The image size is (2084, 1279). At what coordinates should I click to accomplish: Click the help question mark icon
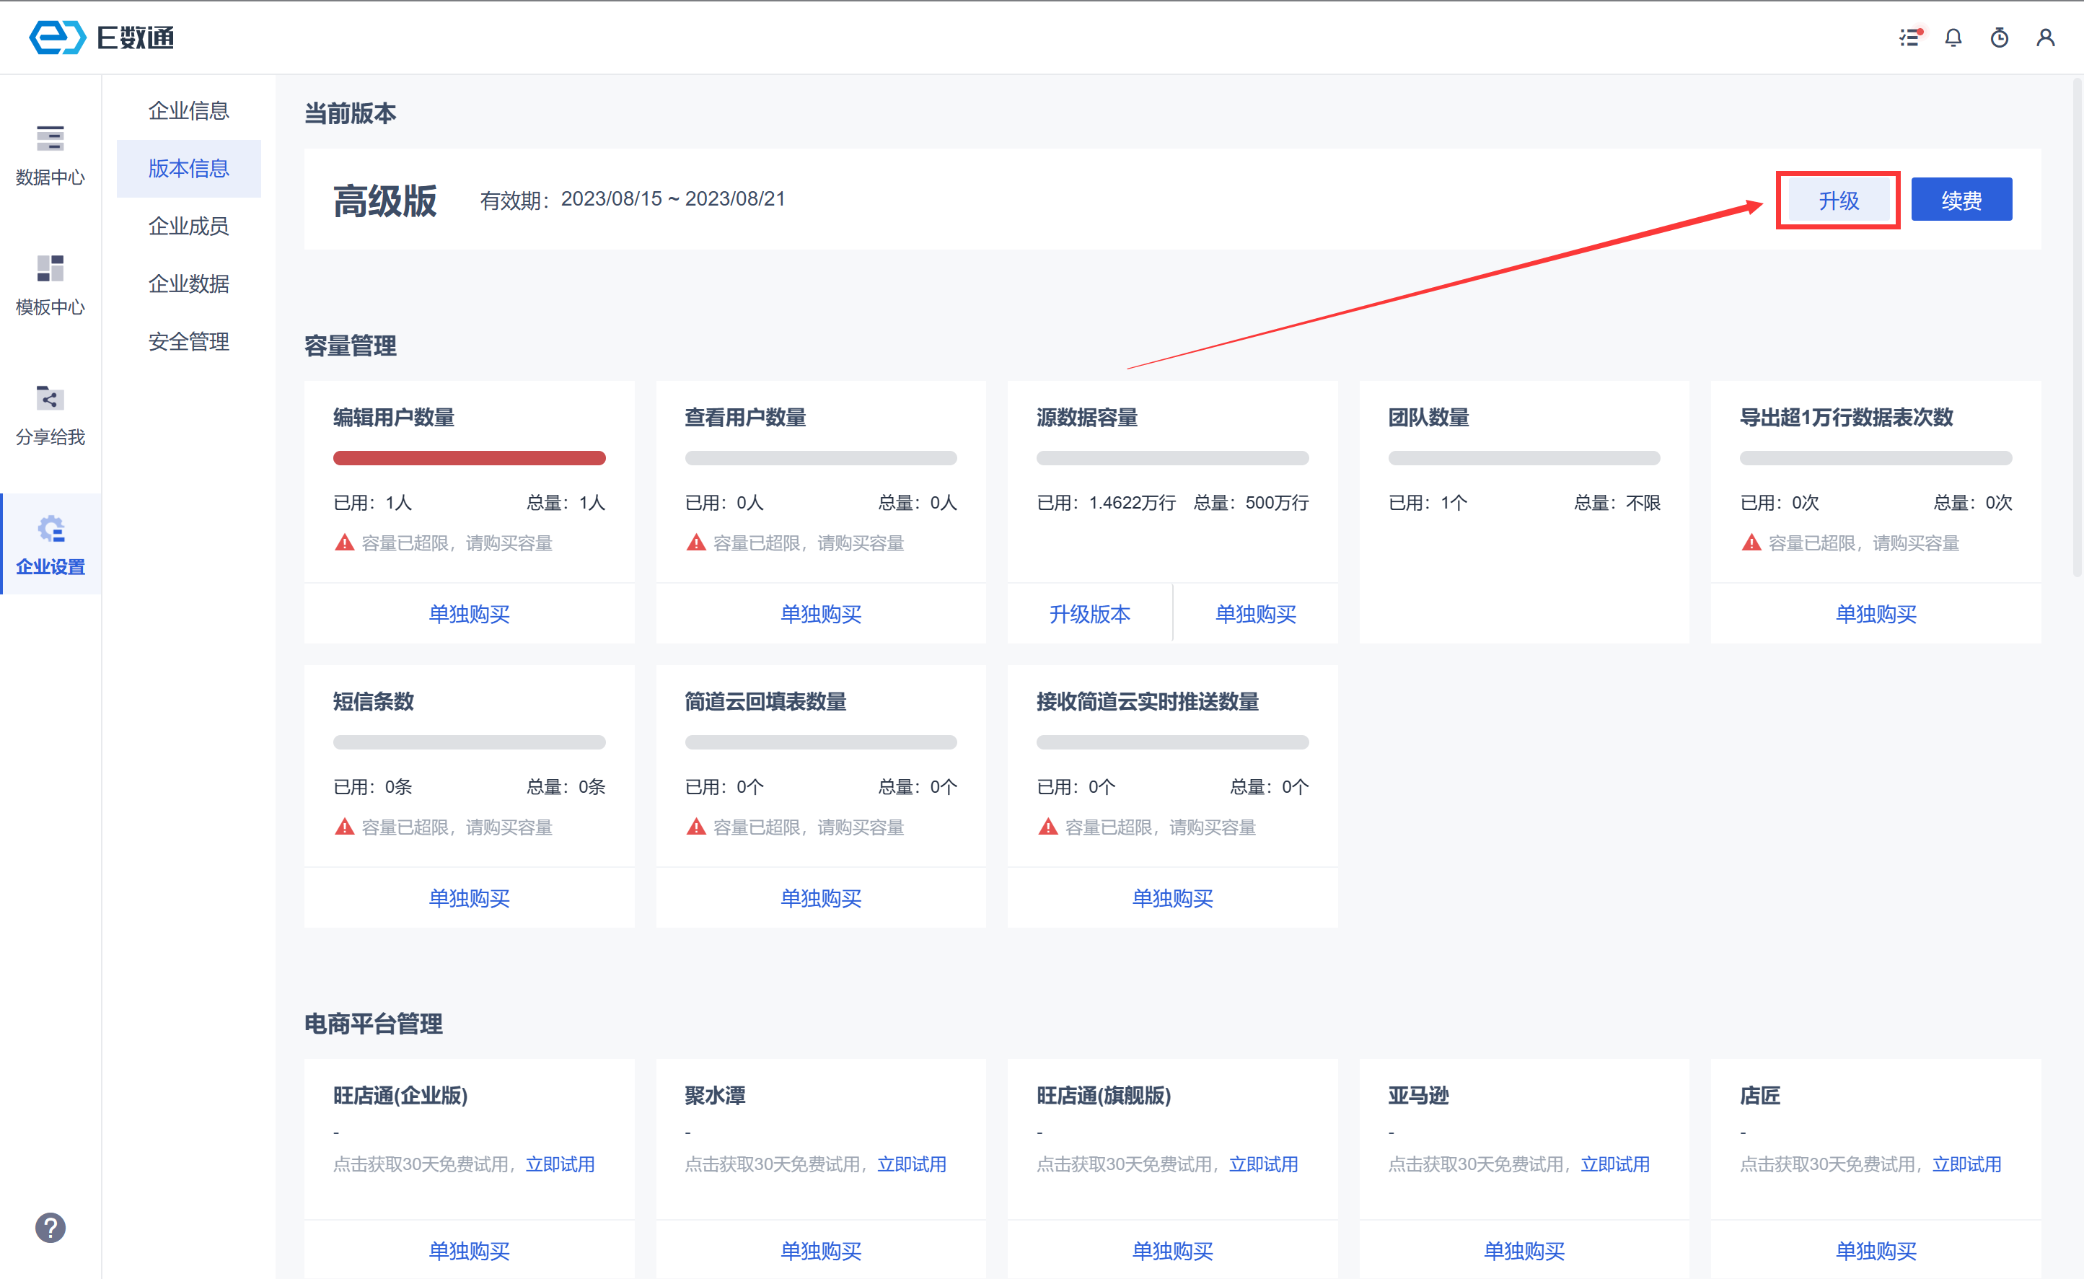[50, 1227]
